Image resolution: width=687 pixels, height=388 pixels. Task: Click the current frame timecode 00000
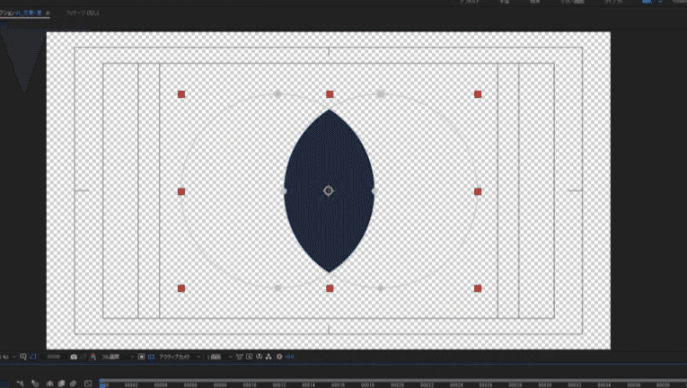coord(54,357)
